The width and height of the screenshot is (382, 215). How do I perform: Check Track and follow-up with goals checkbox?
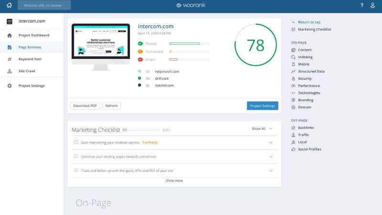pyautogui.click(x=76, y=171)
